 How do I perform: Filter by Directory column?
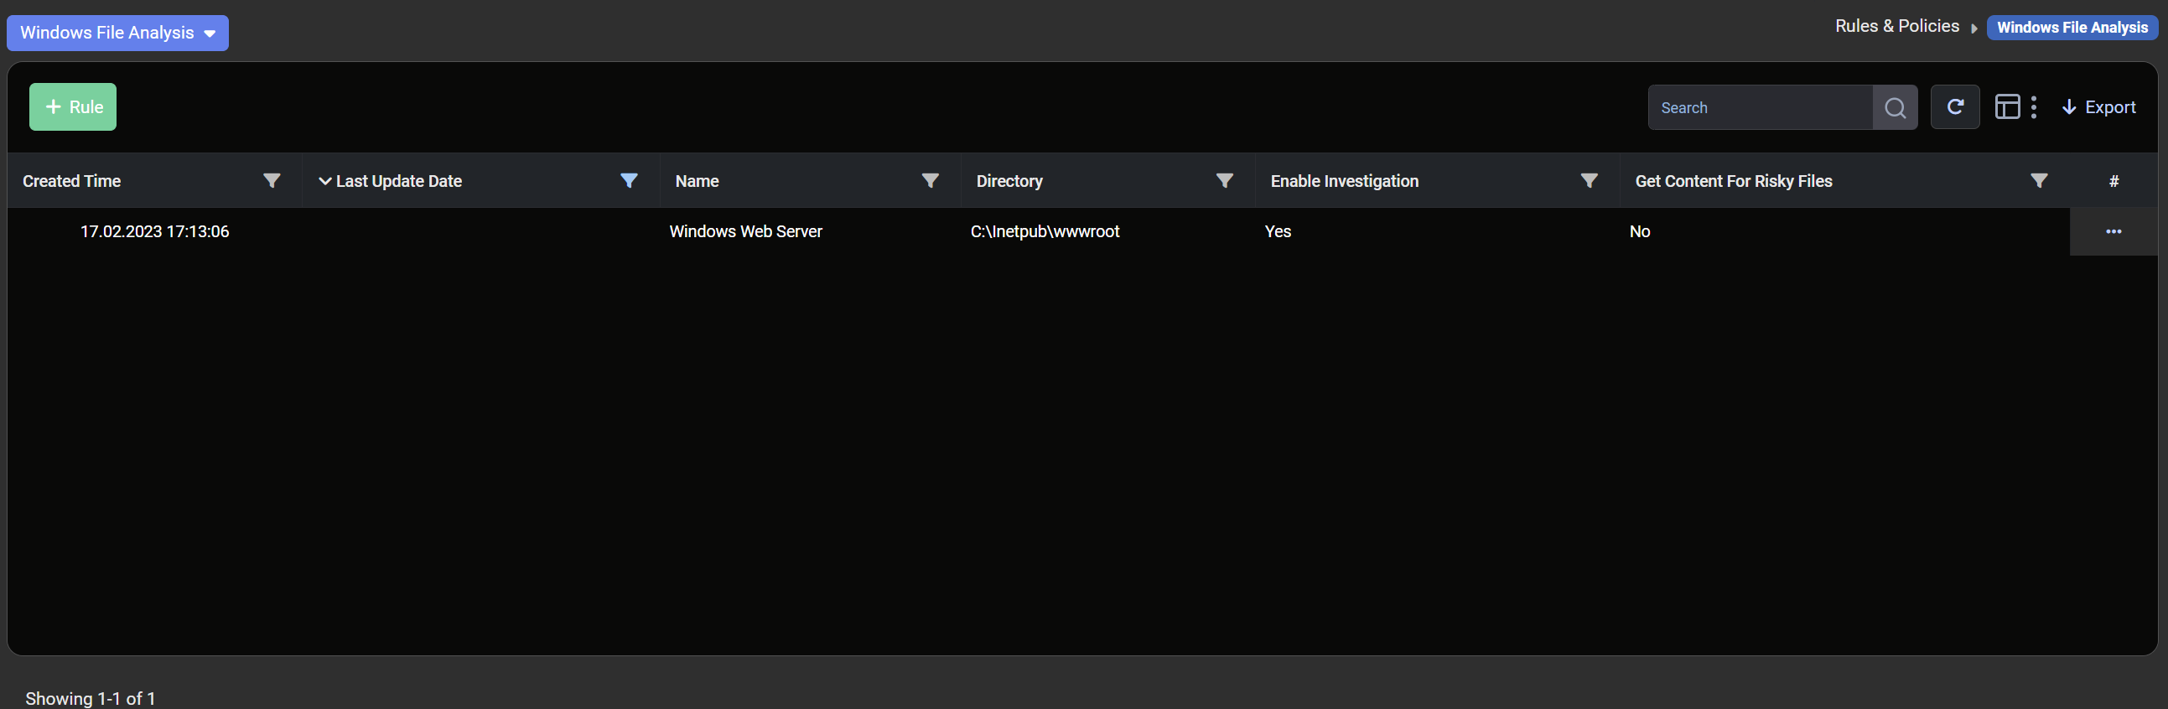(x=1224, y=181)
